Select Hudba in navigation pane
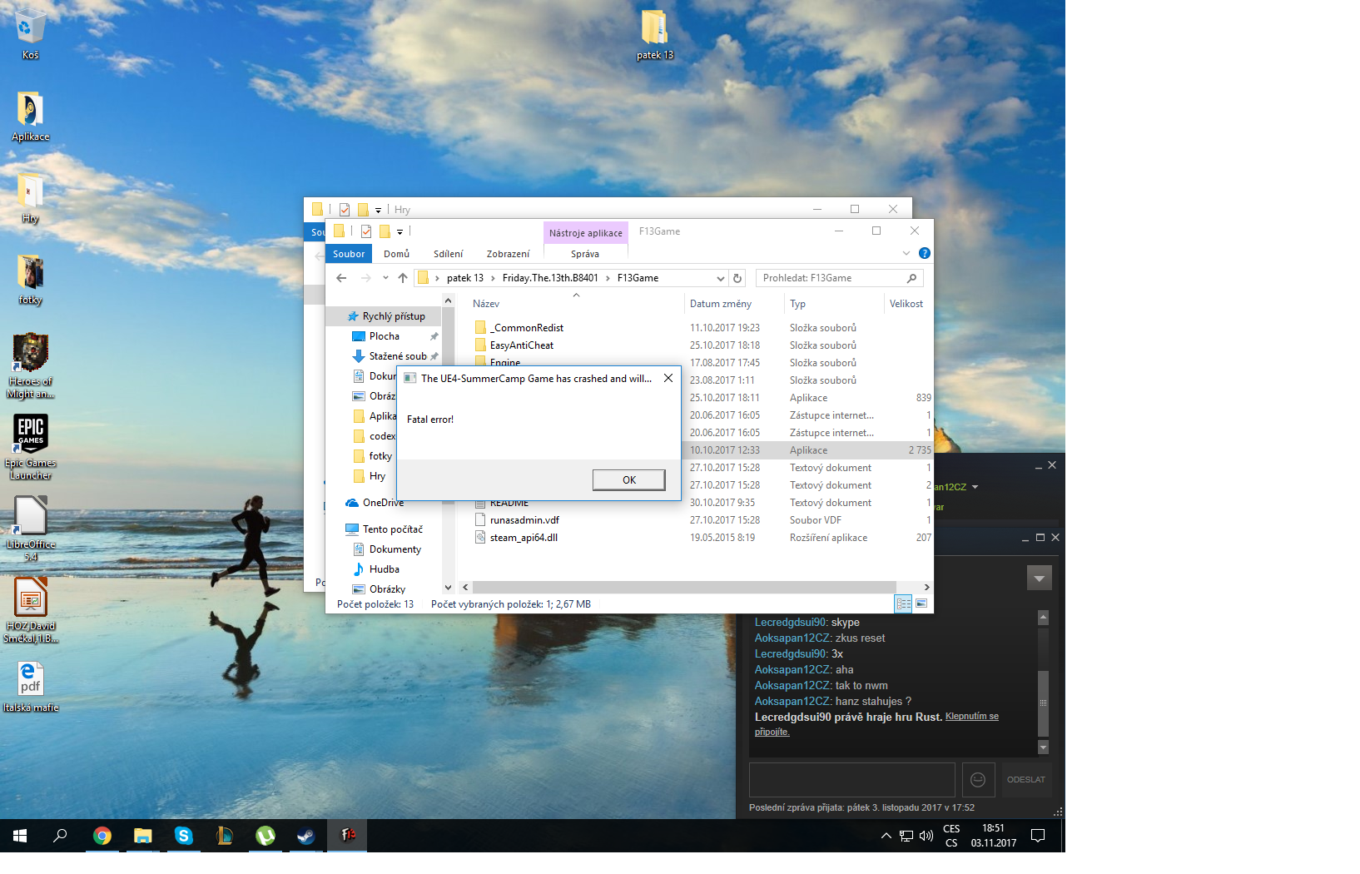The image size is (1360, 874). pyautogui.click(x=384, y=569)
